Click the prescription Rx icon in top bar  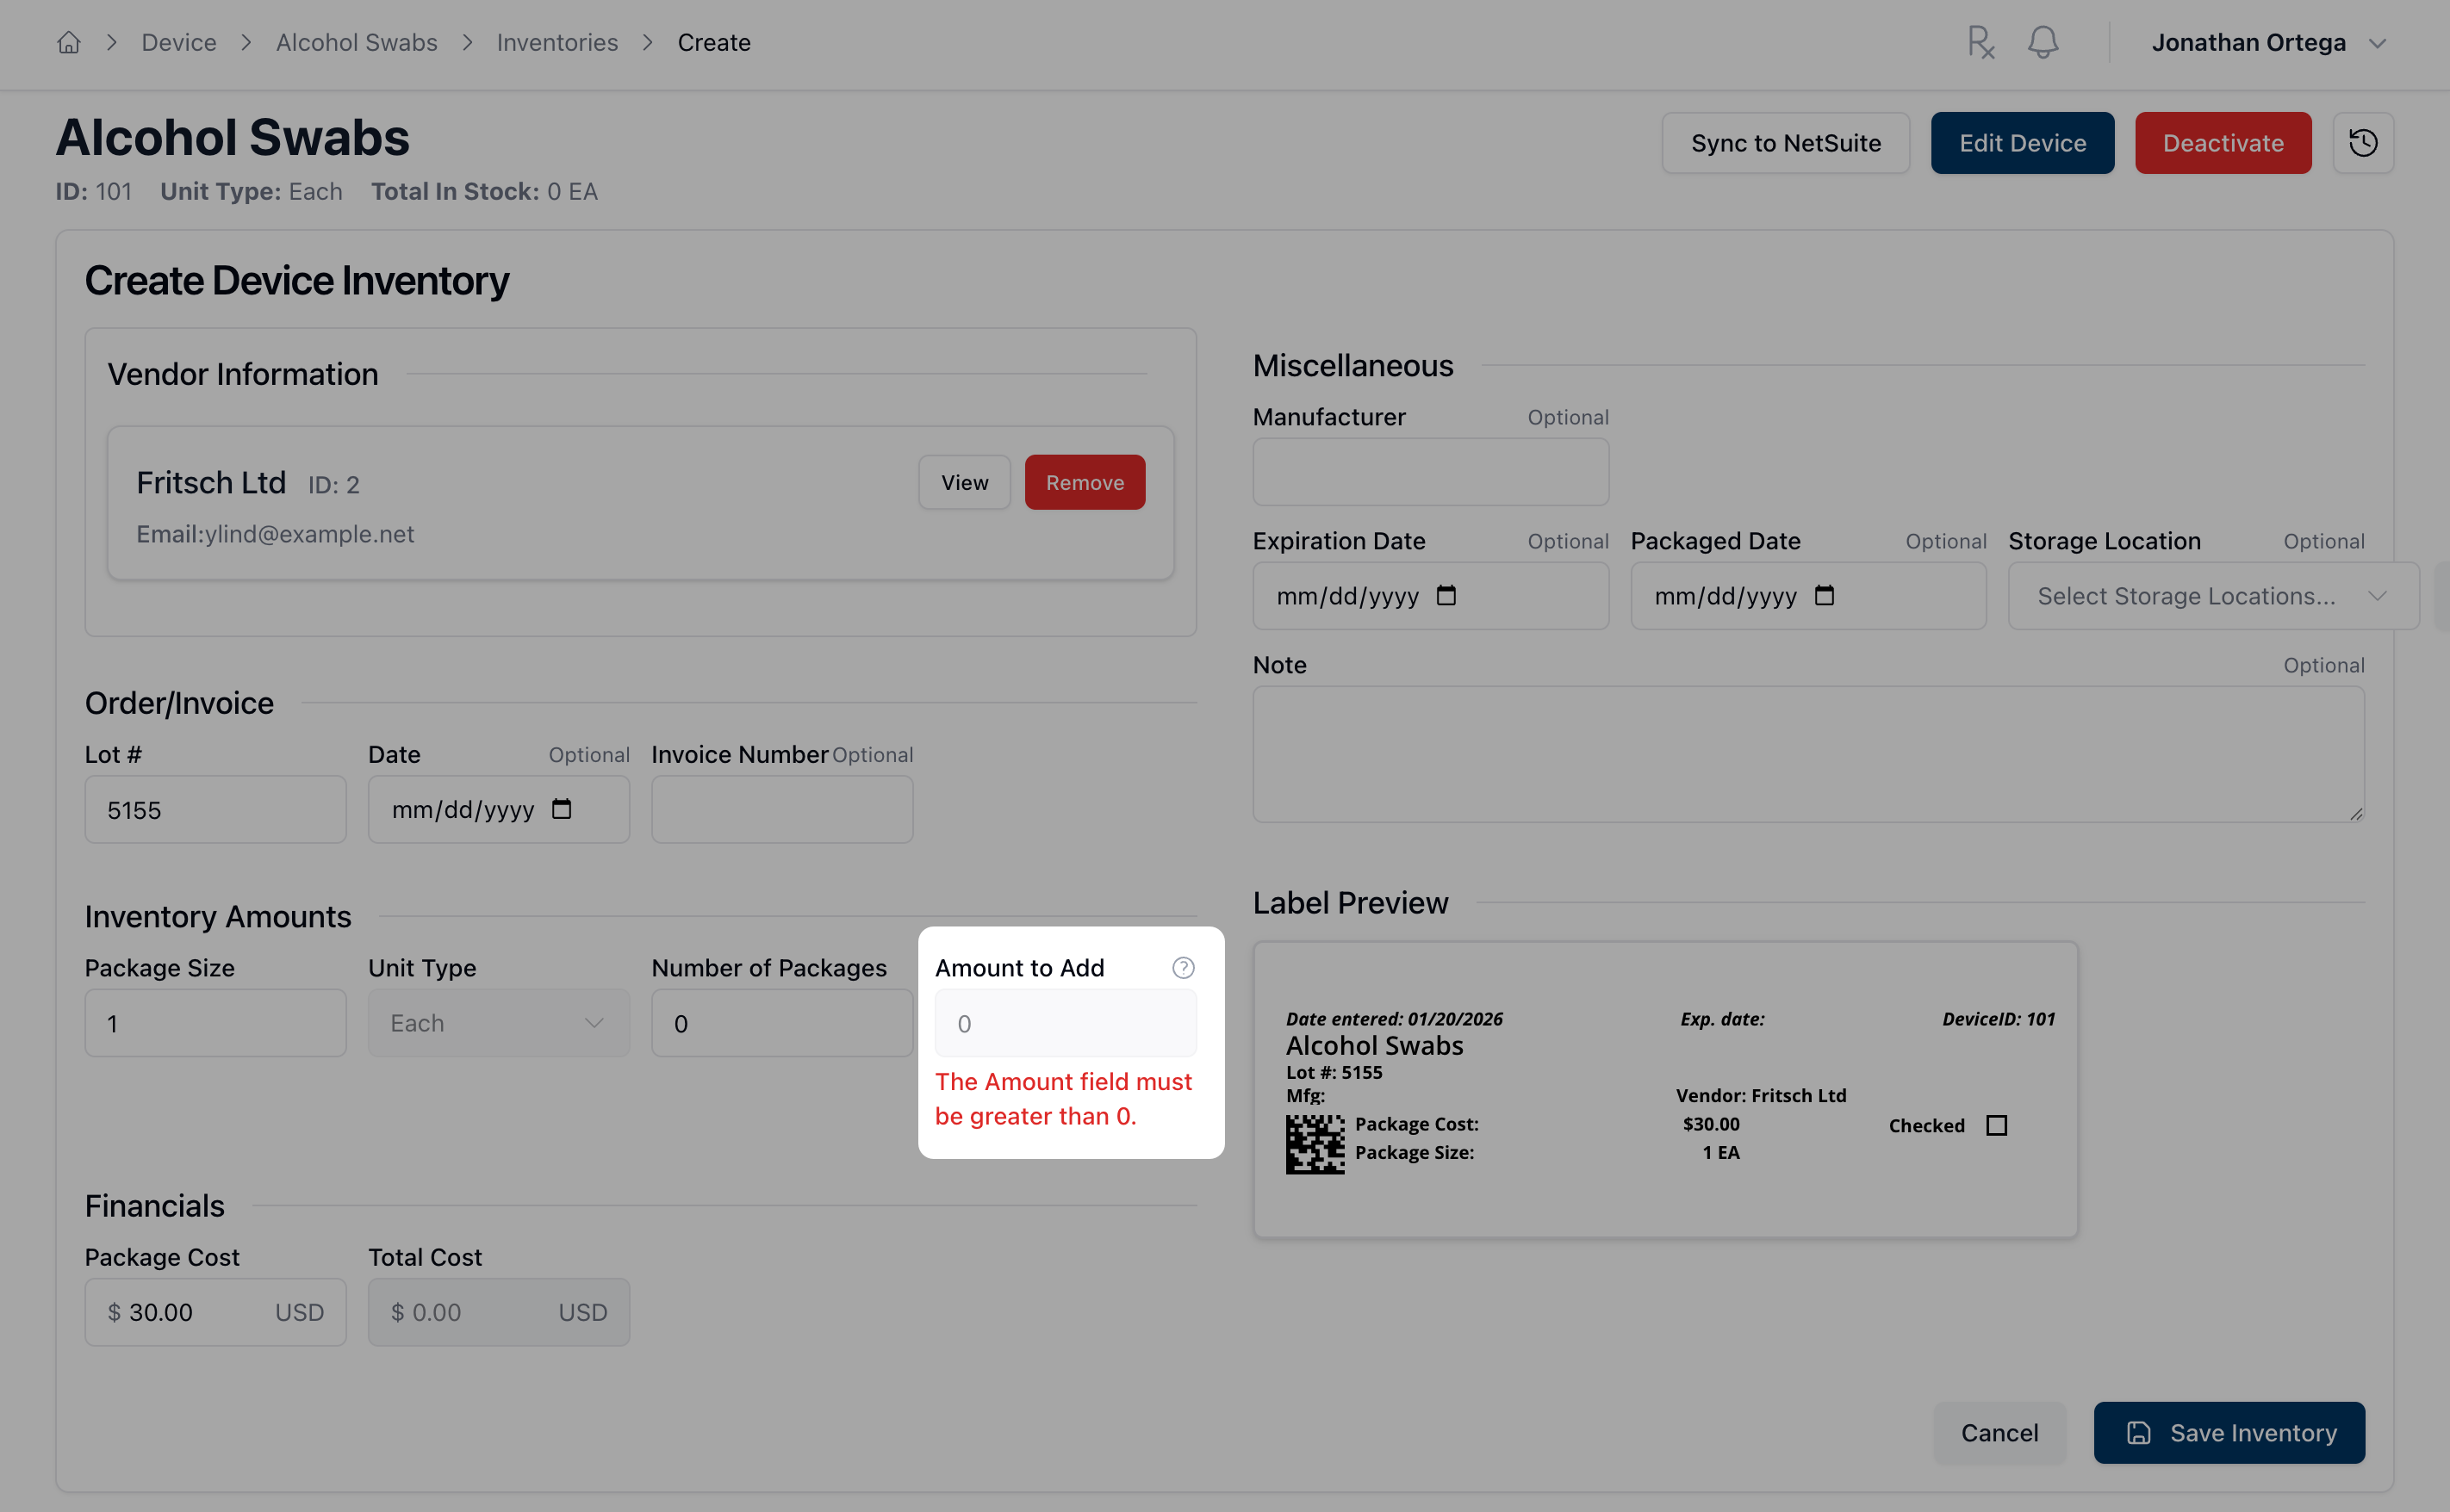[1981, 42]
